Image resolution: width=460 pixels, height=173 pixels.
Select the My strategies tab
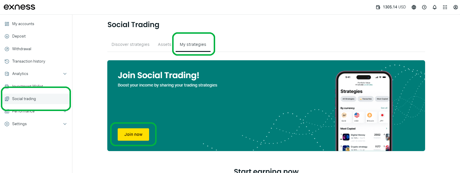click(x=193, y=44)
